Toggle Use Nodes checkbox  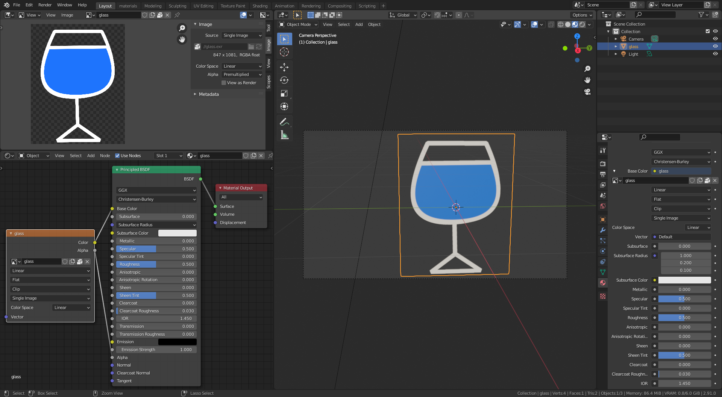pos(117,156)
